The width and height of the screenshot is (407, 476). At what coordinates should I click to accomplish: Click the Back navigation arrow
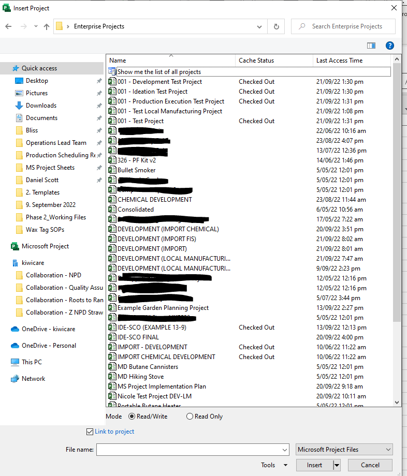[x=8, y=26]
